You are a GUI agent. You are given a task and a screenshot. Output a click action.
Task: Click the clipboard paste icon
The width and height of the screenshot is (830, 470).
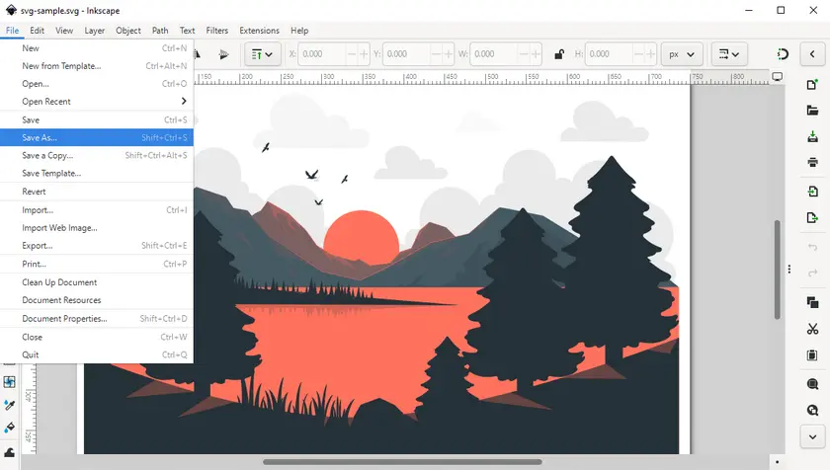click(x=812, y=355)
